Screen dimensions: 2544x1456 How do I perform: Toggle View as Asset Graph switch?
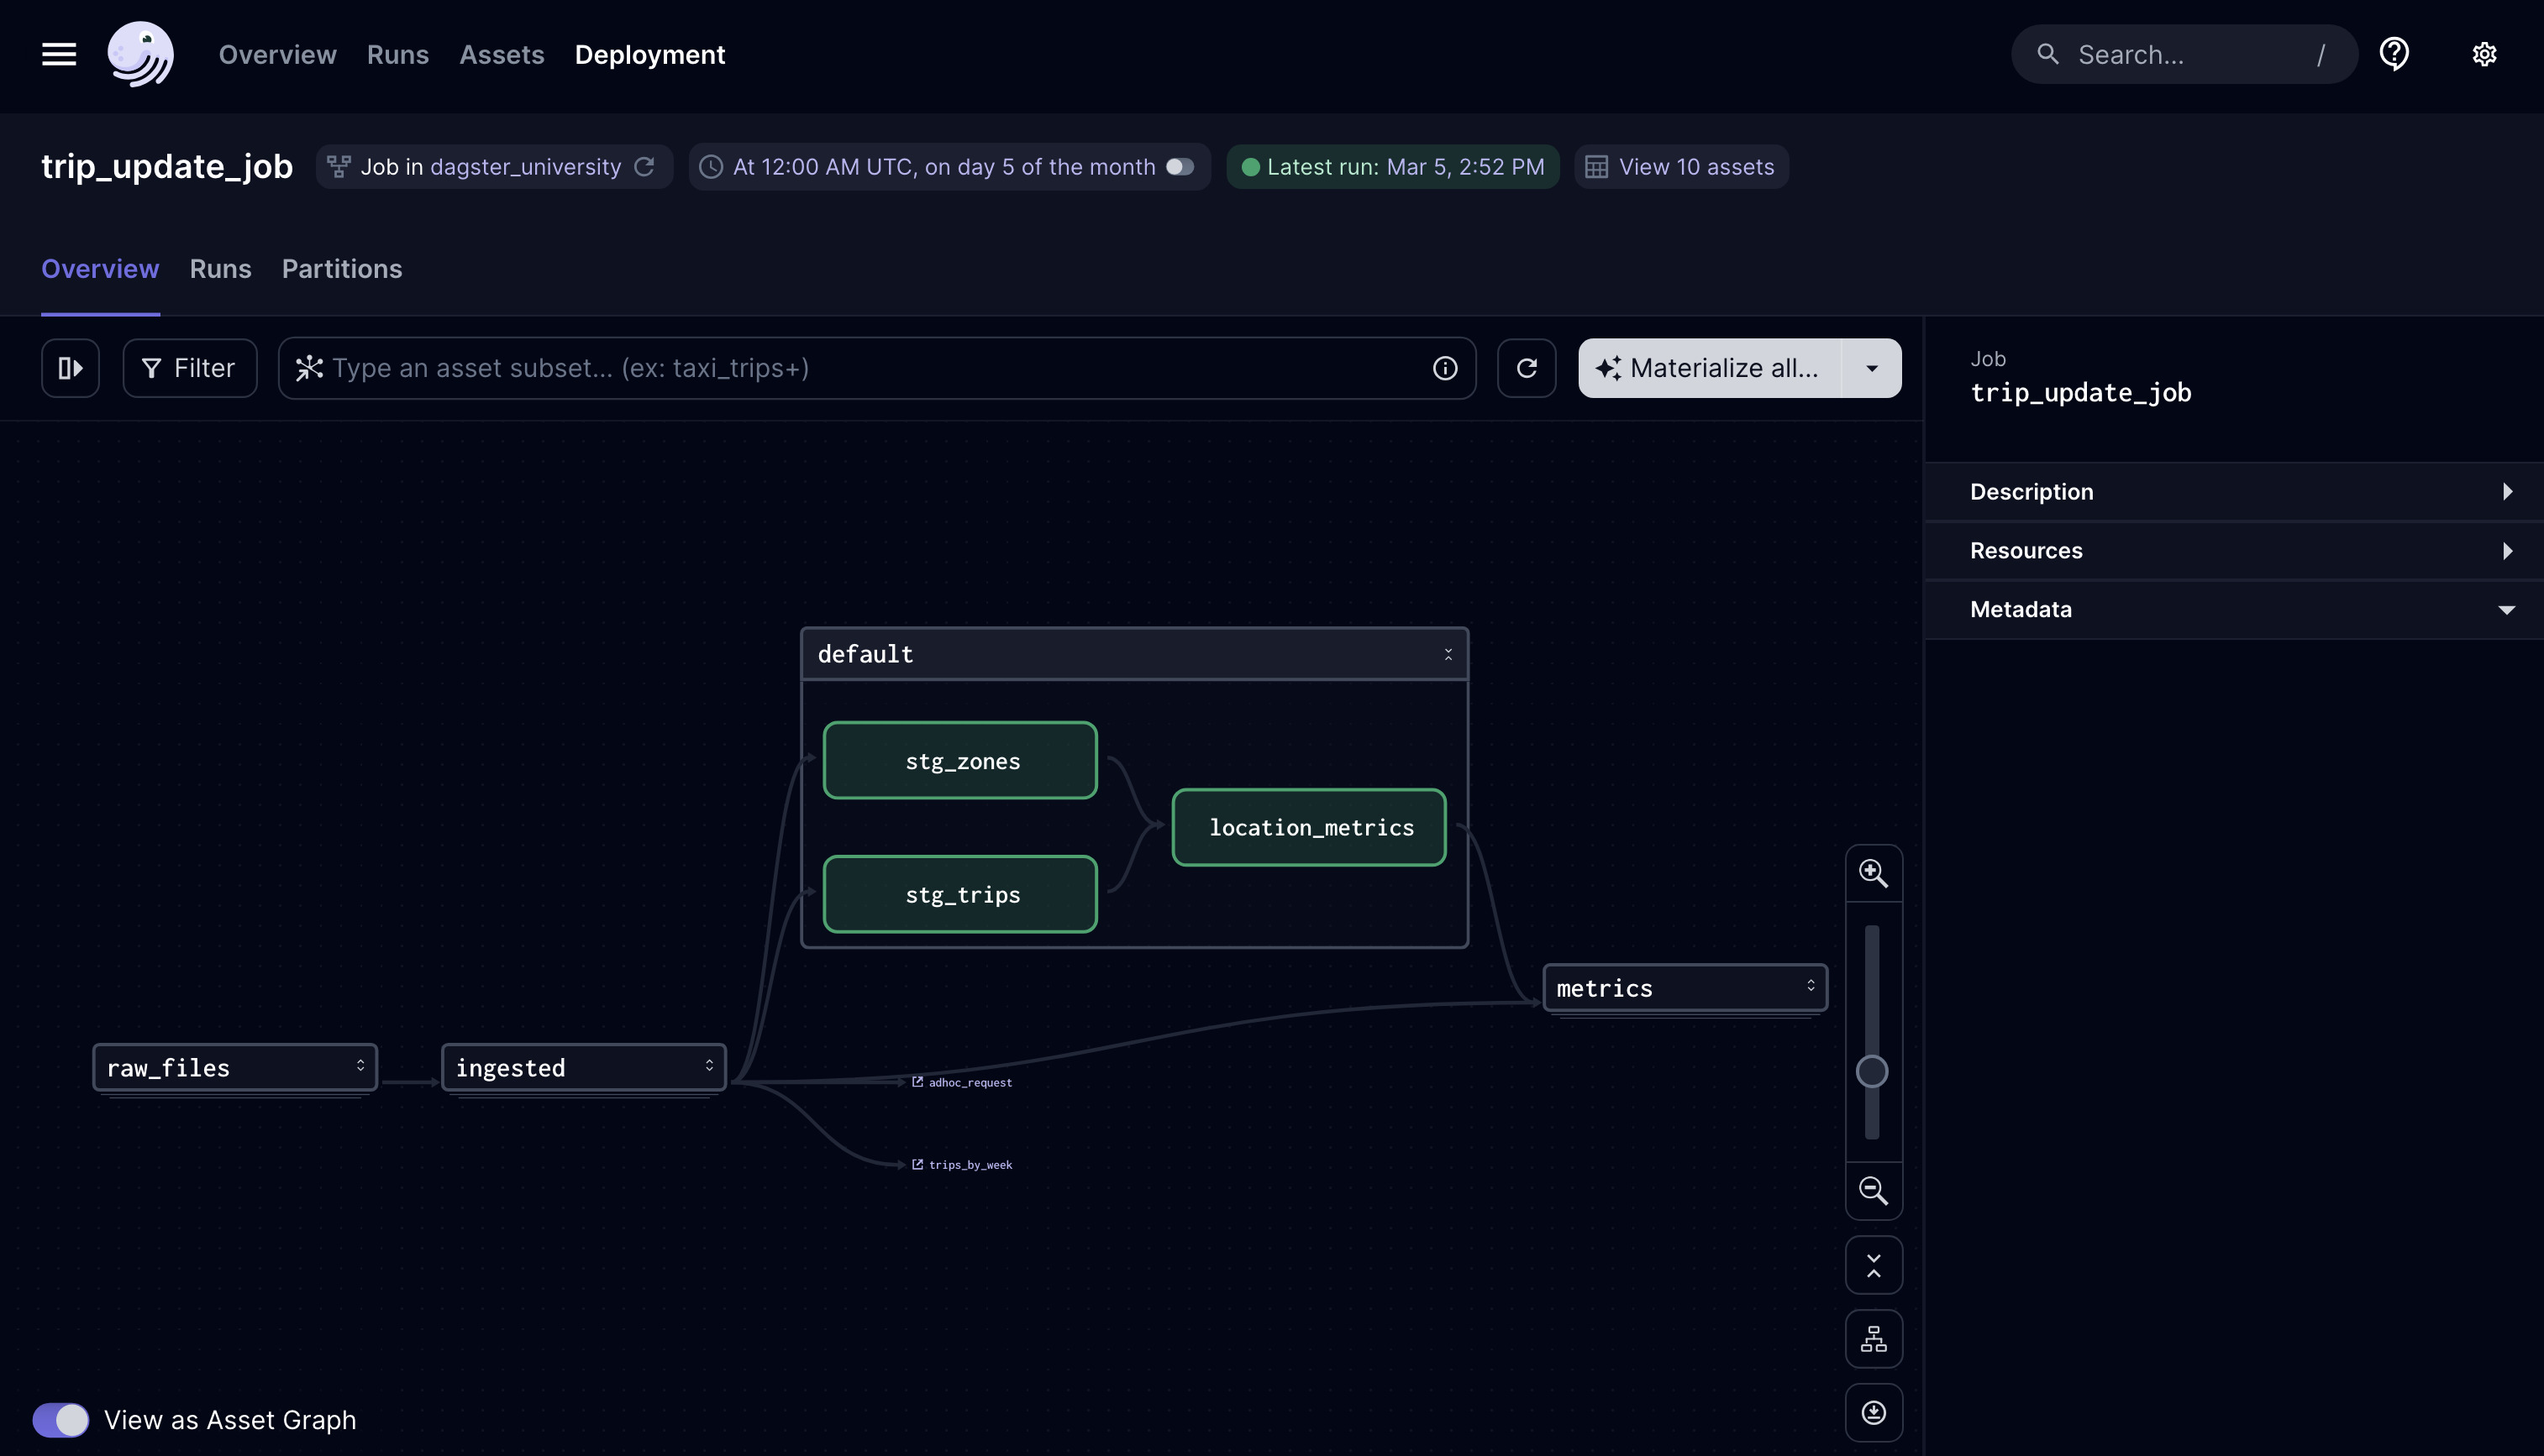(61, 1419)
